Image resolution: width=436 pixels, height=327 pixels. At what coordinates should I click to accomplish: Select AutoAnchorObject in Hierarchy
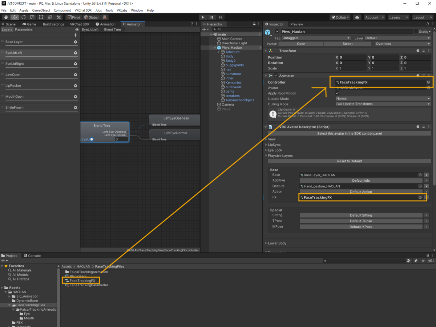point(239,100)
